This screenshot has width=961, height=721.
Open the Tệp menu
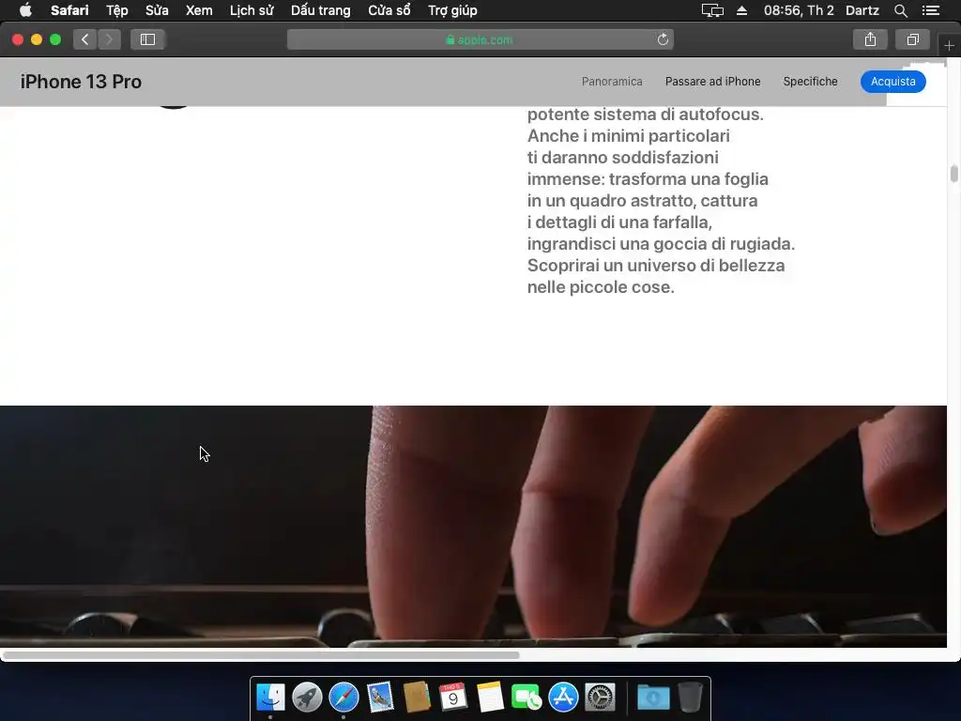click(x=116, y=10)
